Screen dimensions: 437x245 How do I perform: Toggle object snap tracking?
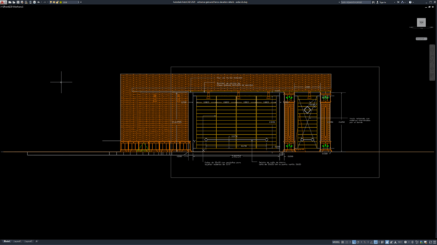tap(371, 242)
